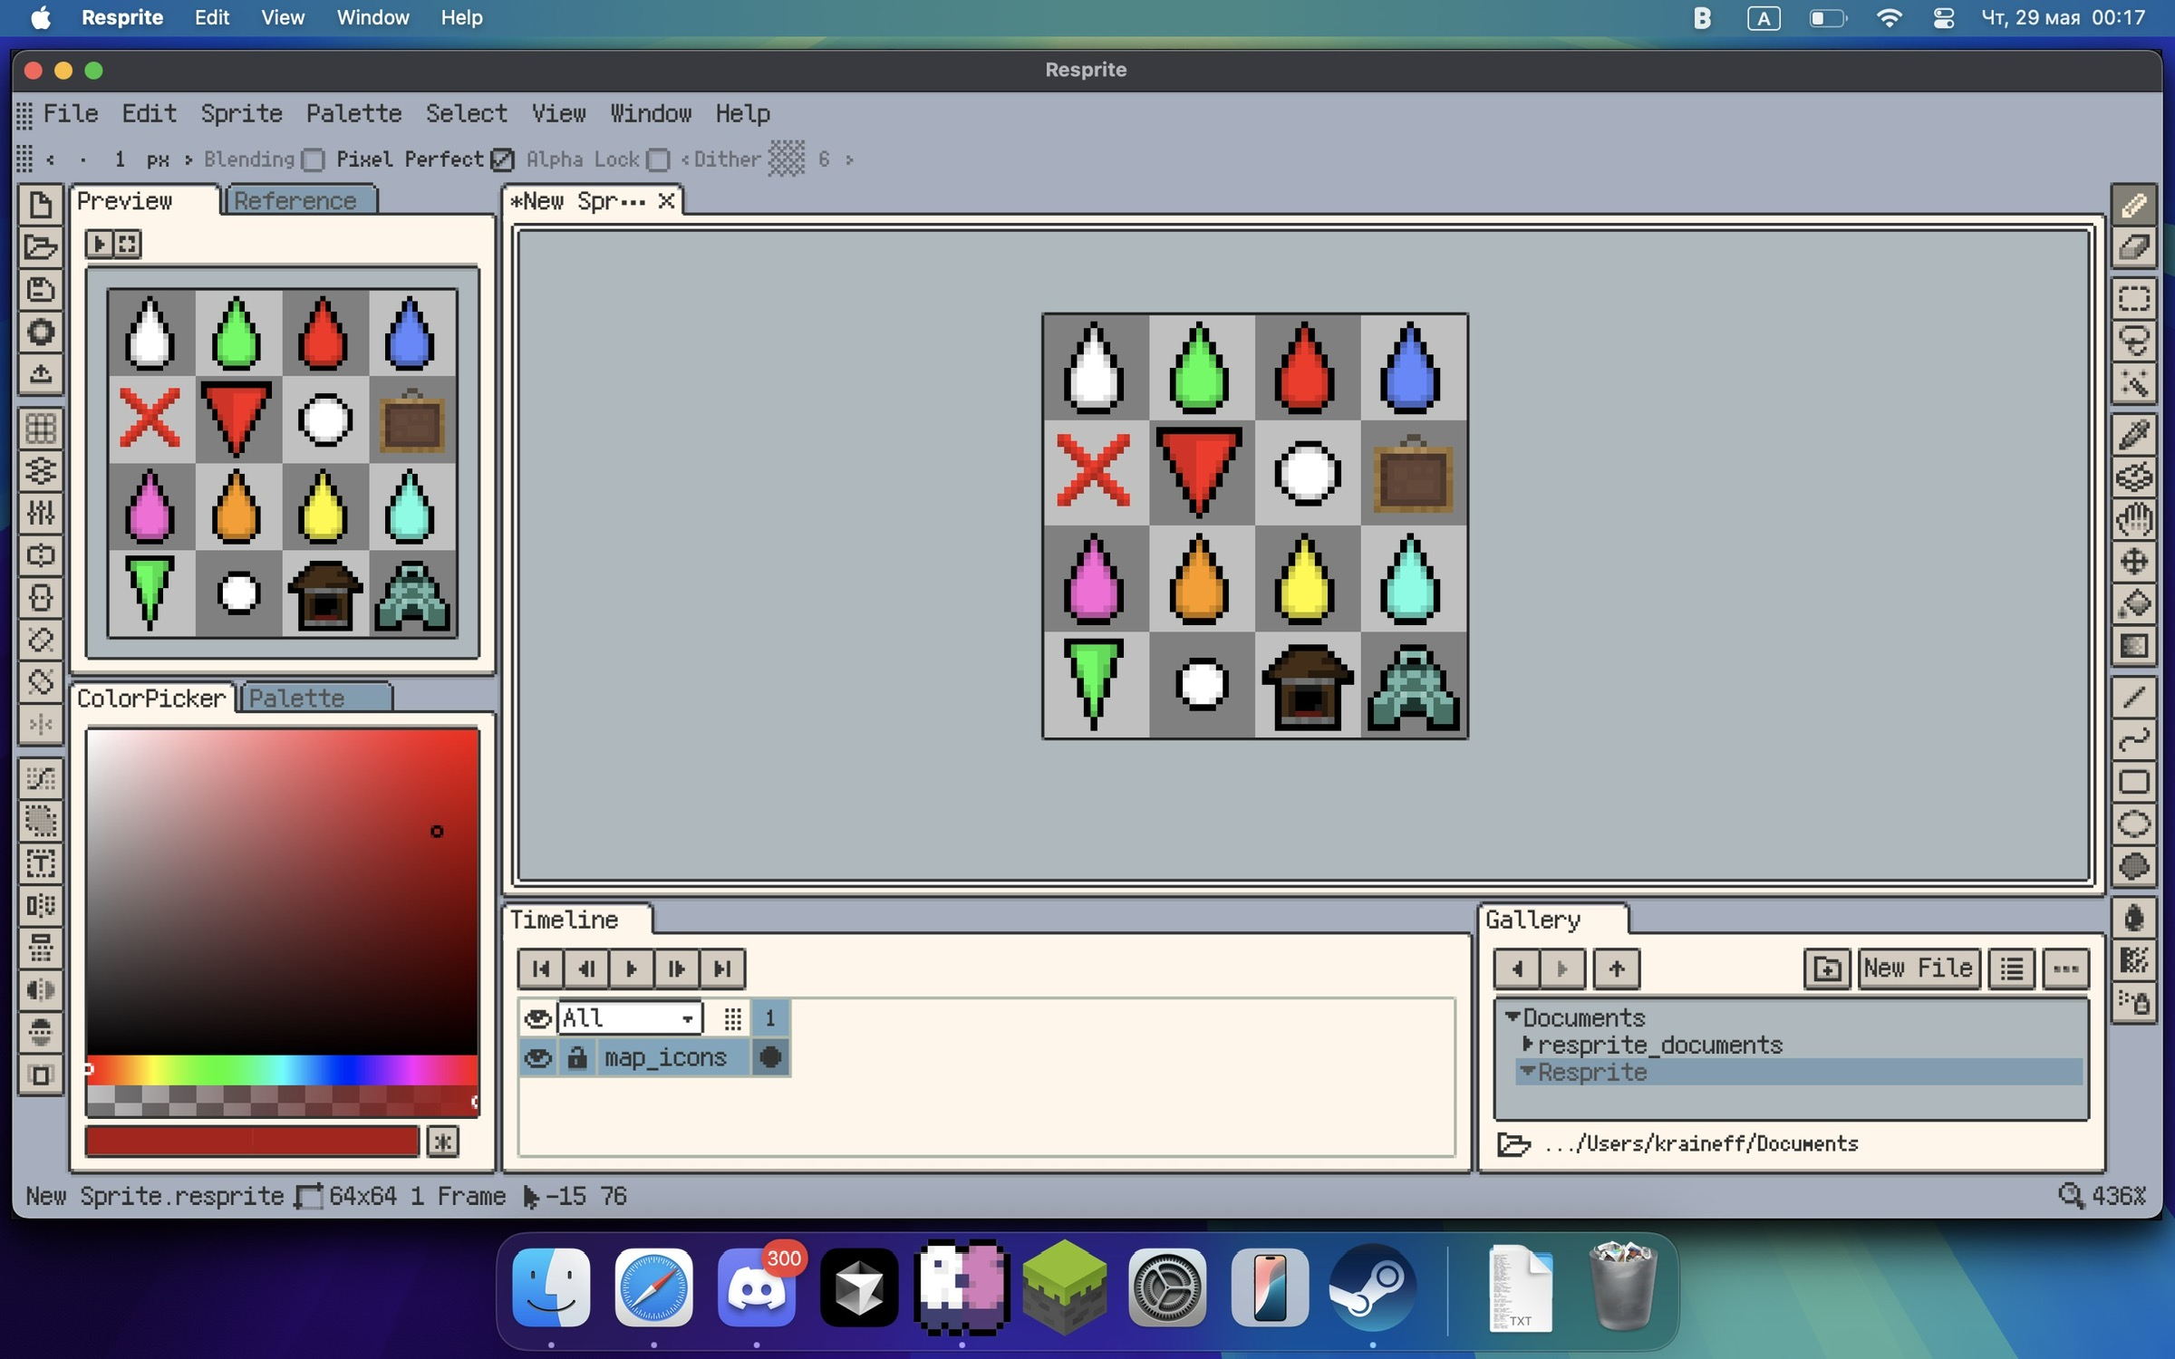Pick the Eyedropper tool
The image size is (2175, 1359).
click(2133, 435)
